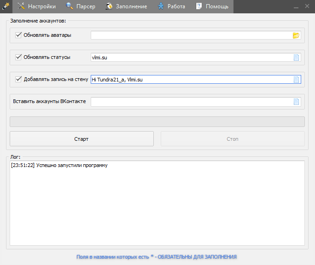Open the Работа menu

tap(171, 6)
